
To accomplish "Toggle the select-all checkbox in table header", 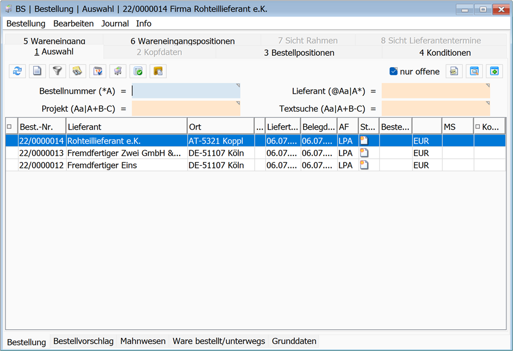I will pyautogui.click(x=9, y=127).
